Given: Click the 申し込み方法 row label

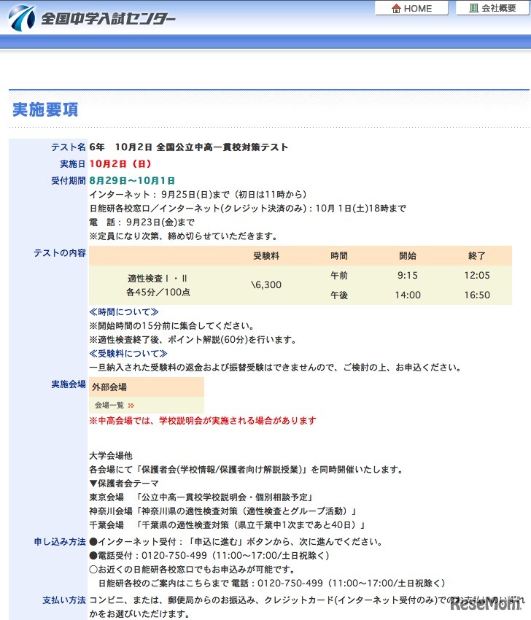Looking at the screenshot, I should 60,542.
